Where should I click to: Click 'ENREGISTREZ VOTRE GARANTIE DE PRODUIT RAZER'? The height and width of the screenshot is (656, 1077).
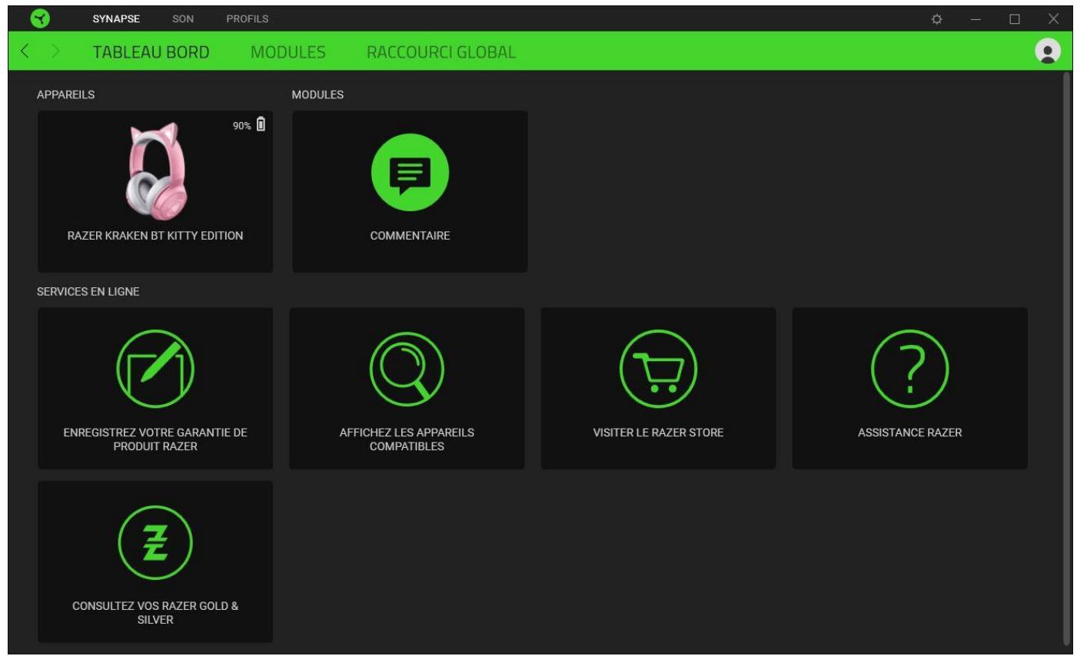155,439
